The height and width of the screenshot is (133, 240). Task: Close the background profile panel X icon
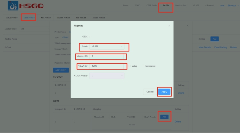point(188,26)
